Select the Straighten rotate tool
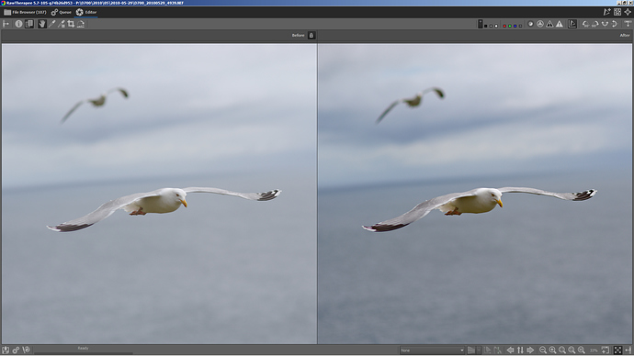Screen dimensions: 634x356 [81, 24]
